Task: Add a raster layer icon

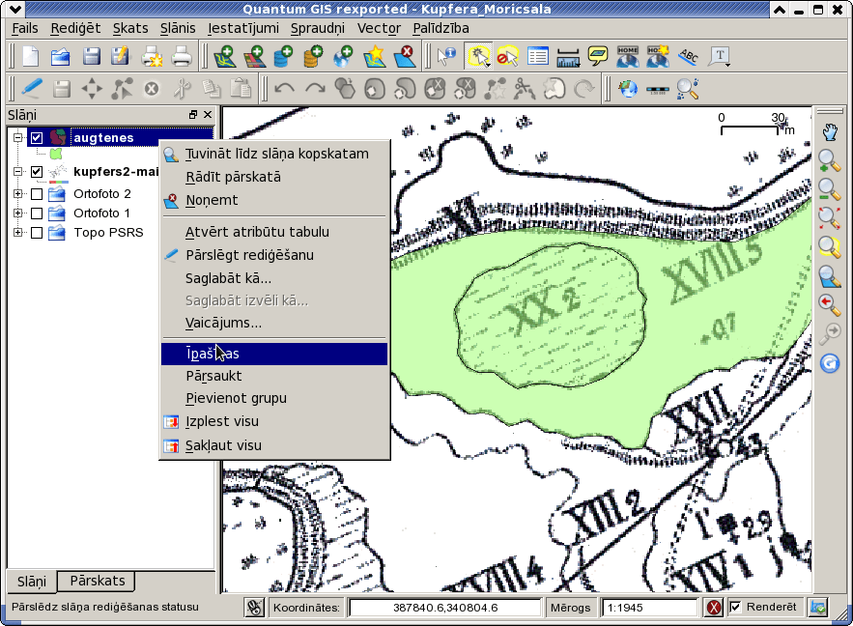Action: 253,56
